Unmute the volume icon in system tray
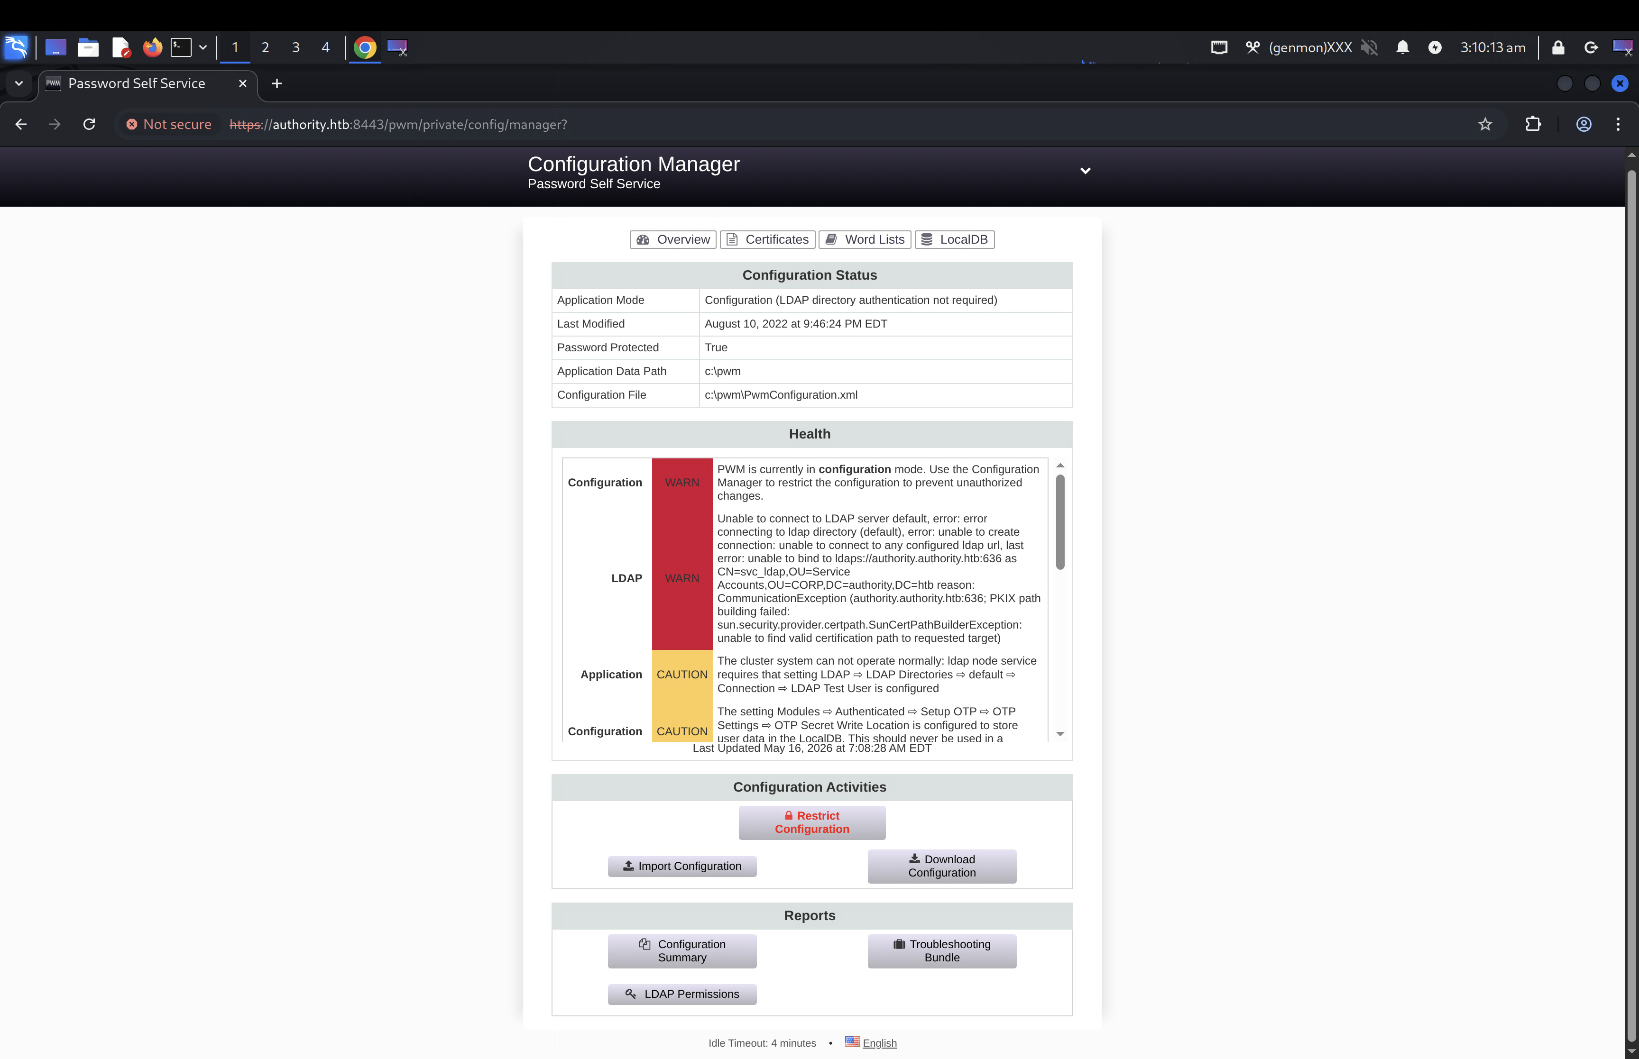1639x1059 pixels. click(x=1369, y=47)
